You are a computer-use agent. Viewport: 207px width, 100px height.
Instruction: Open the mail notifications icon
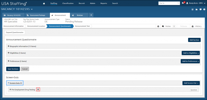183,3
